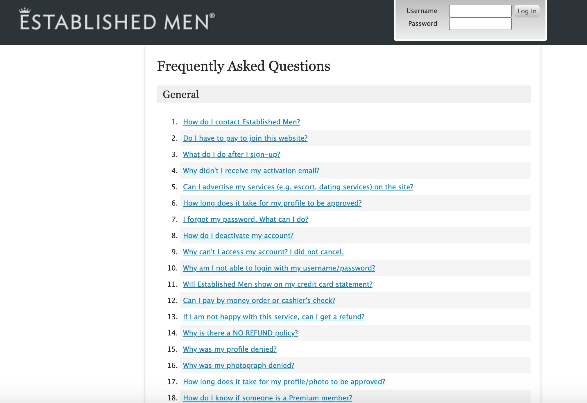Click Will Established Men show on credit card
This screenshot has height=403, width=587.
[278, 284]
